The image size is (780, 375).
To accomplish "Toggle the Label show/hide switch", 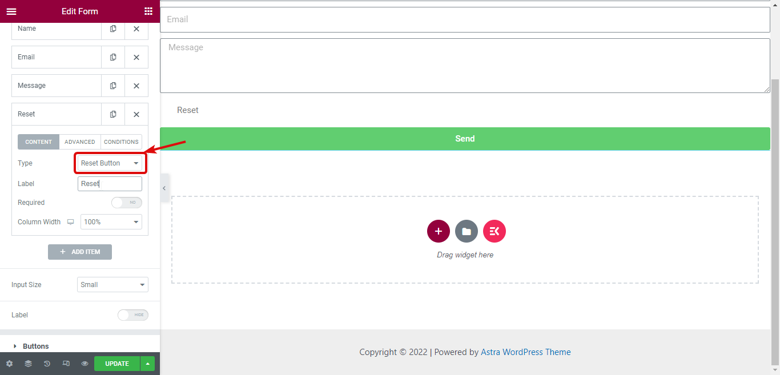I will [x=133, y=315].
